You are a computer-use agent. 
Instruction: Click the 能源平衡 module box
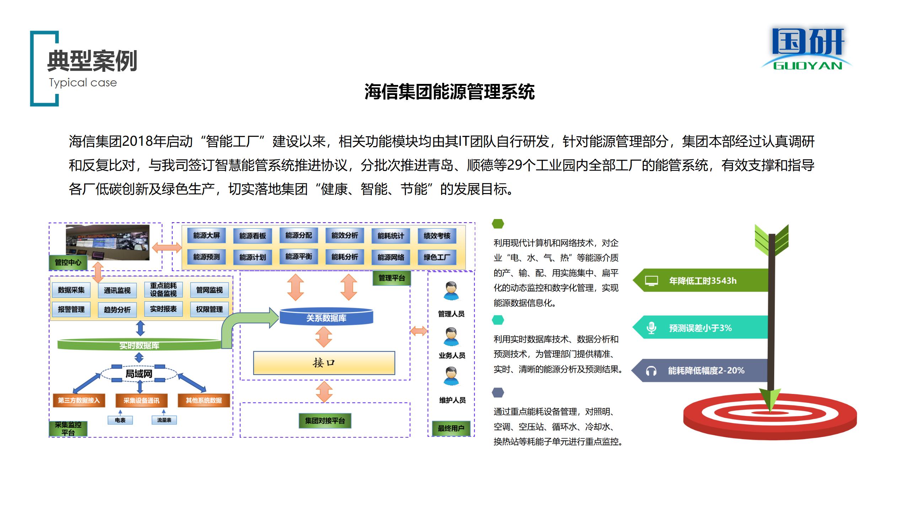pos(299,257)
